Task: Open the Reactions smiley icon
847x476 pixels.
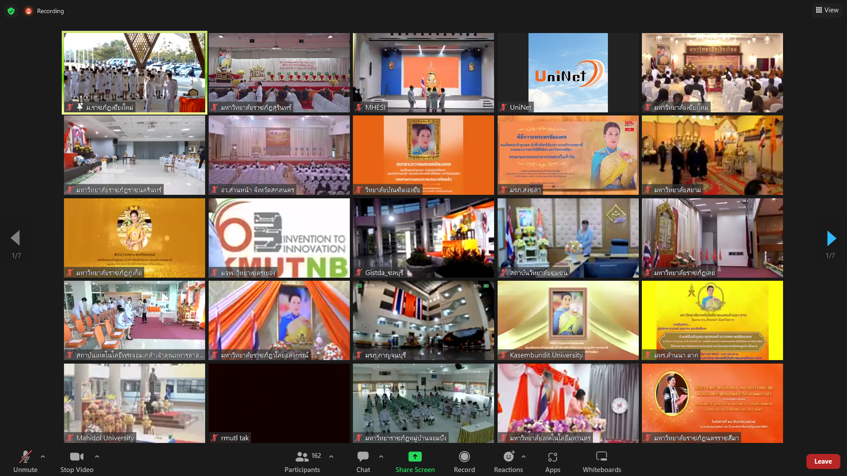Action: (508, 457)
